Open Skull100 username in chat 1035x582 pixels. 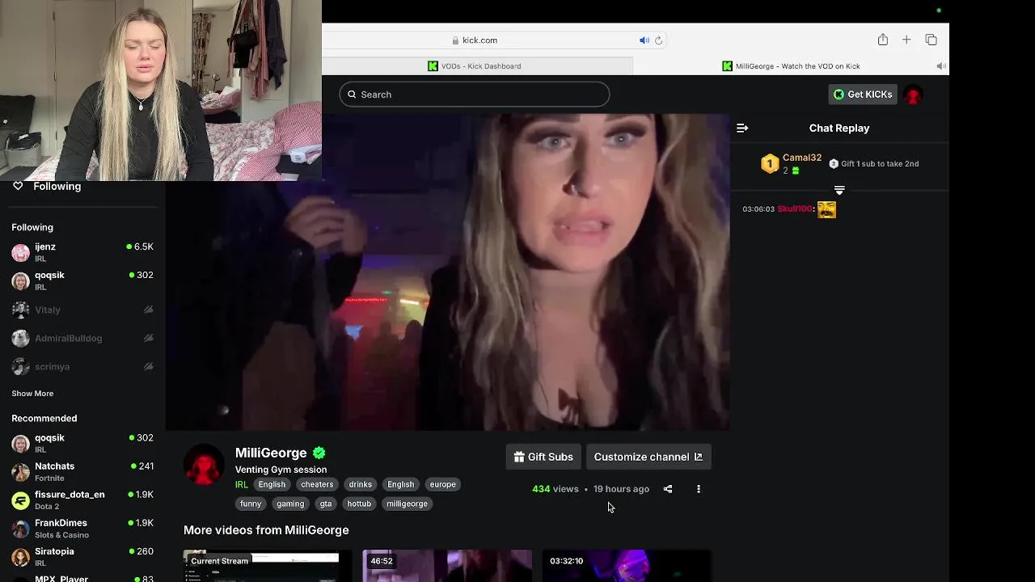(x=795, y=209)
